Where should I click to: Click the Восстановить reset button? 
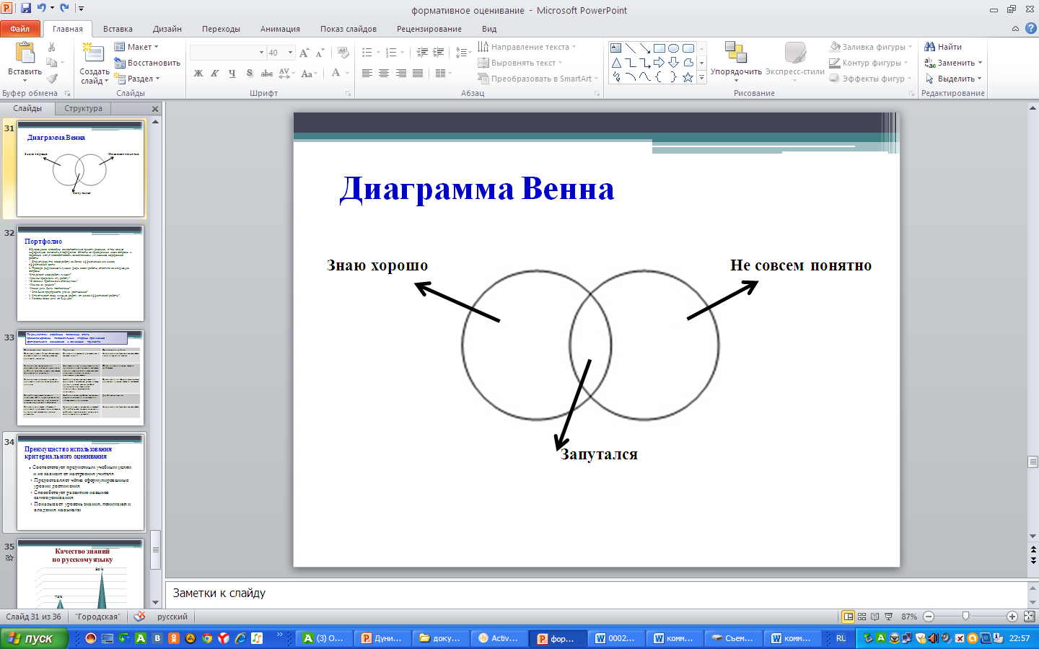(x=148, y=63)
